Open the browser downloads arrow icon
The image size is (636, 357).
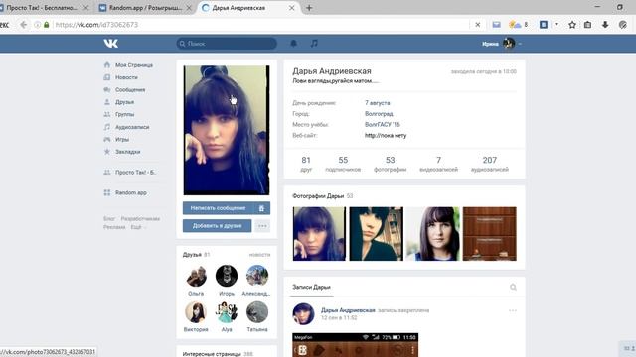605,25
